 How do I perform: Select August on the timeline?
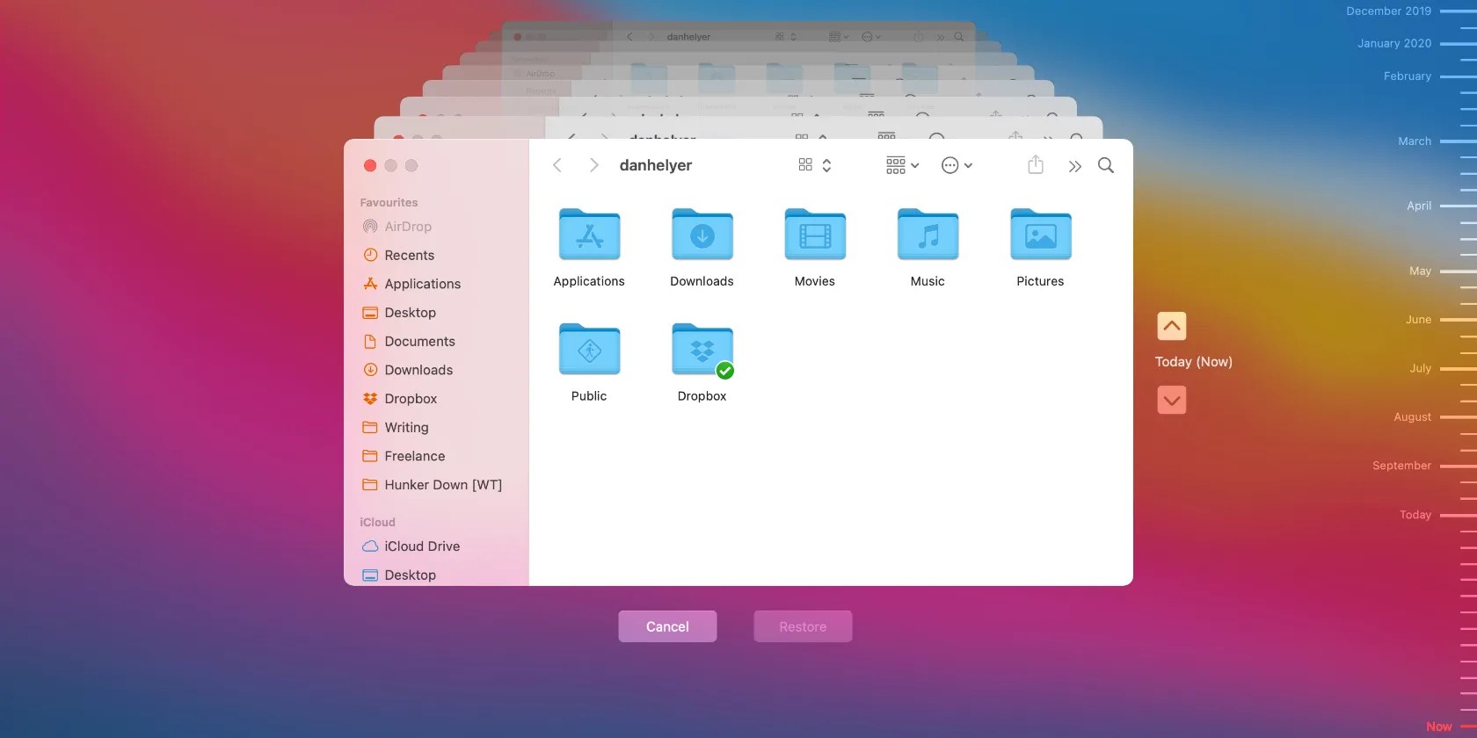pos(1412,417)
